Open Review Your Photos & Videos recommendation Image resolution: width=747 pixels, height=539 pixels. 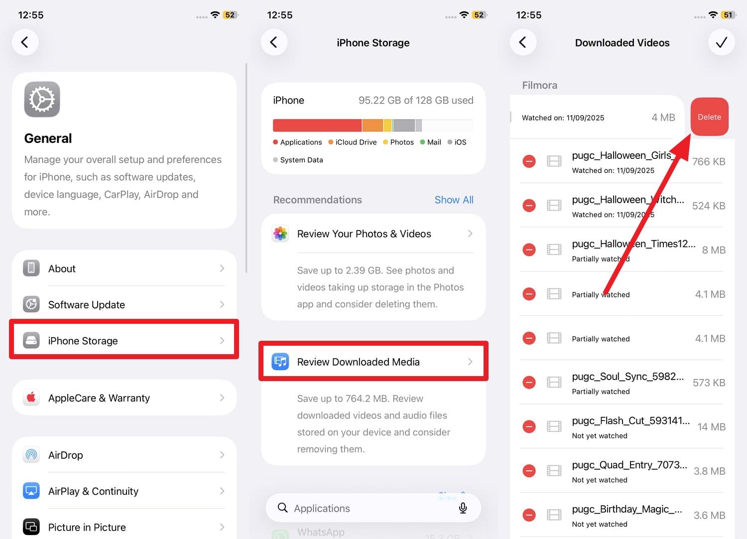(373, 233)
